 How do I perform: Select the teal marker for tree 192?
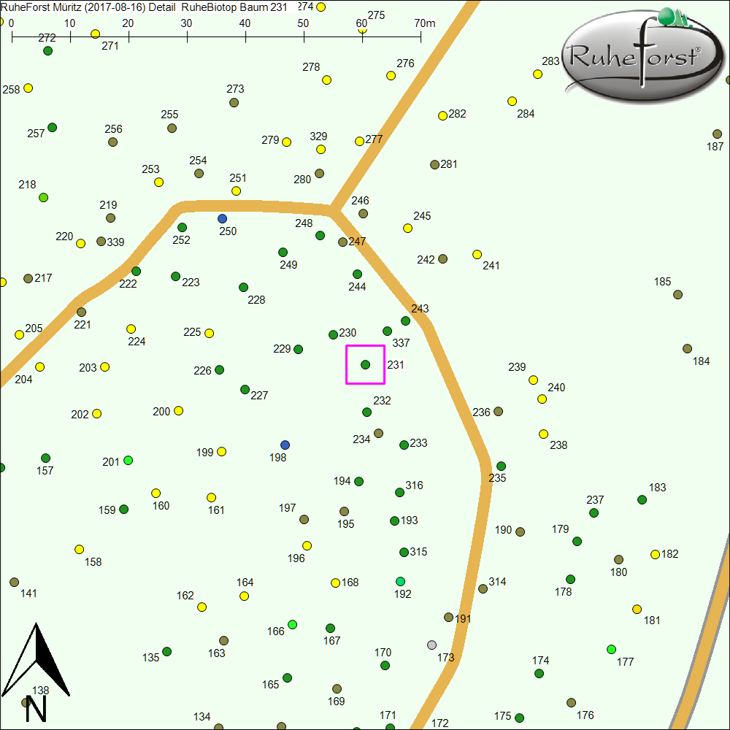[x=400, y=581]
